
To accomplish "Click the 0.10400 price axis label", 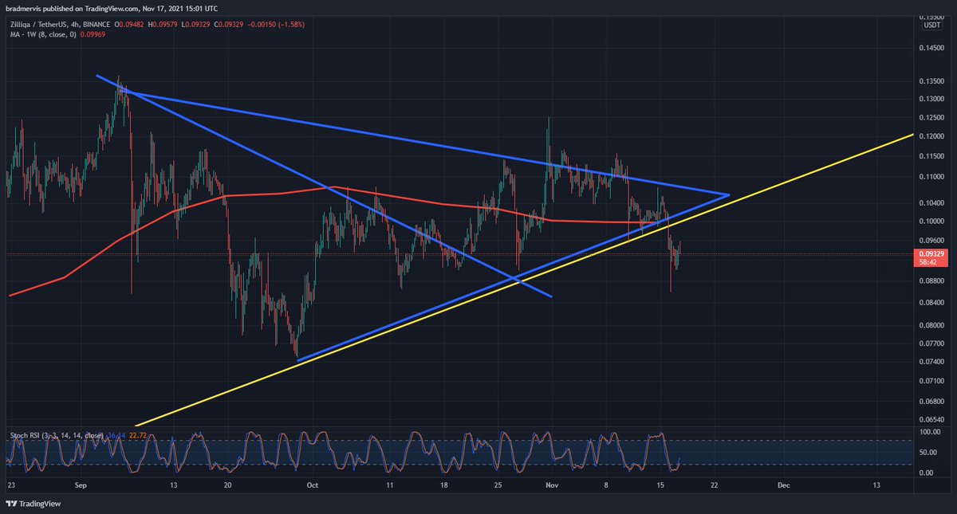I will [x=931, y=203].
